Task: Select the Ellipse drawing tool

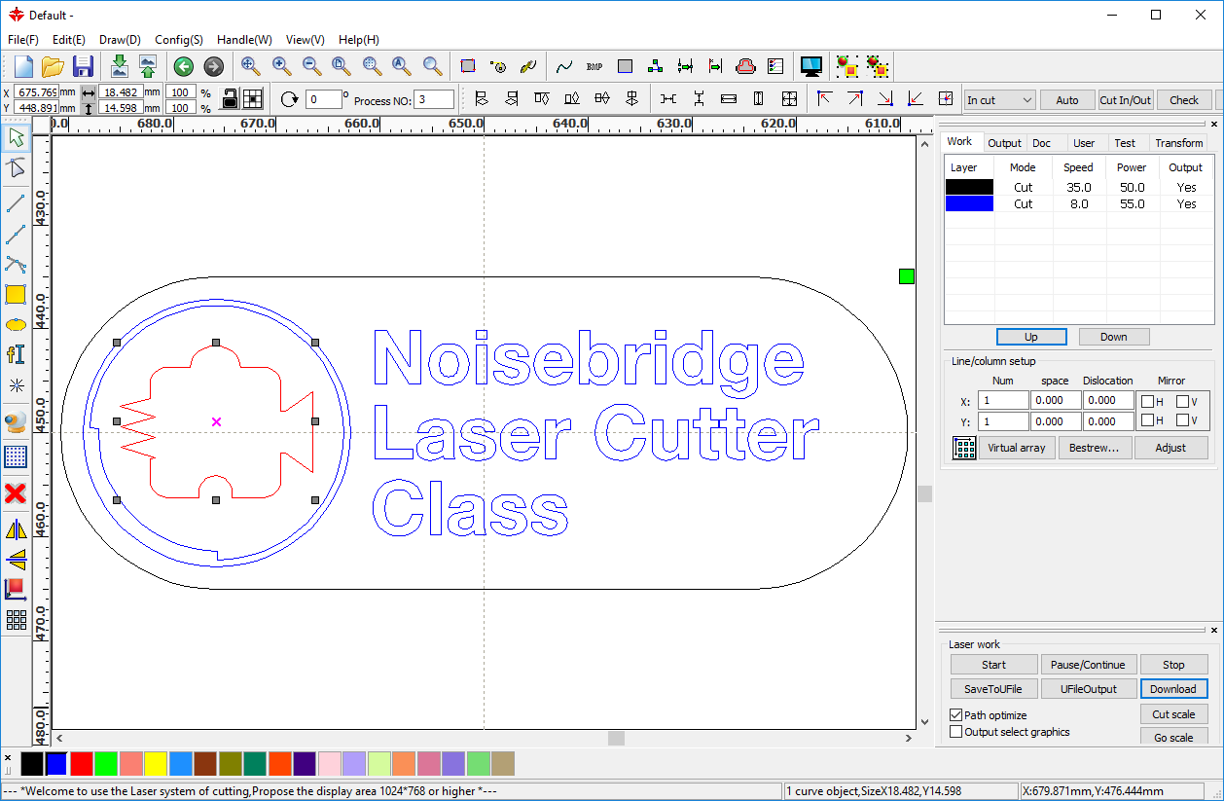Action: click(16, 325)
